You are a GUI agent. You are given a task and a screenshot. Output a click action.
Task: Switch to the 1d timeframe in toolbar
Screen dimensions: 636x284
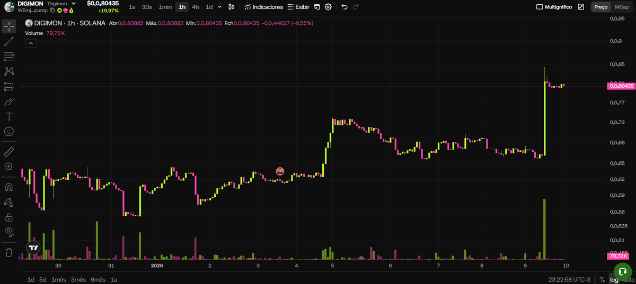[x=209, y=7]
